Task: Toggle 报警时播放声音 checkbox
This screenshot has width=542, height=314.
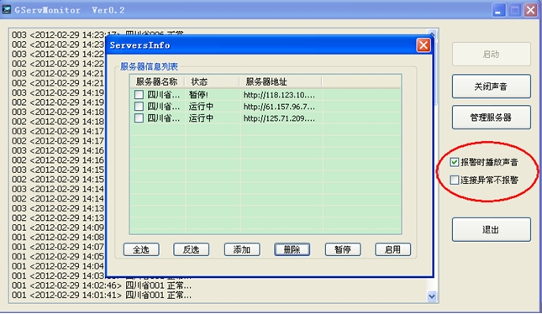Action: (455, 162)
